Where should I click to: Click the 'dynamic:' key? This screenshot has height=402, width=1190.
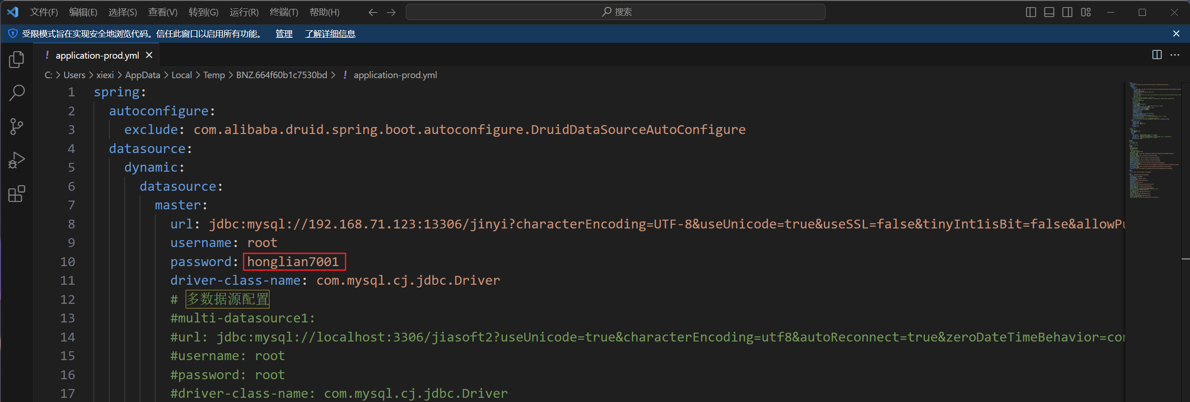point(154,167)
